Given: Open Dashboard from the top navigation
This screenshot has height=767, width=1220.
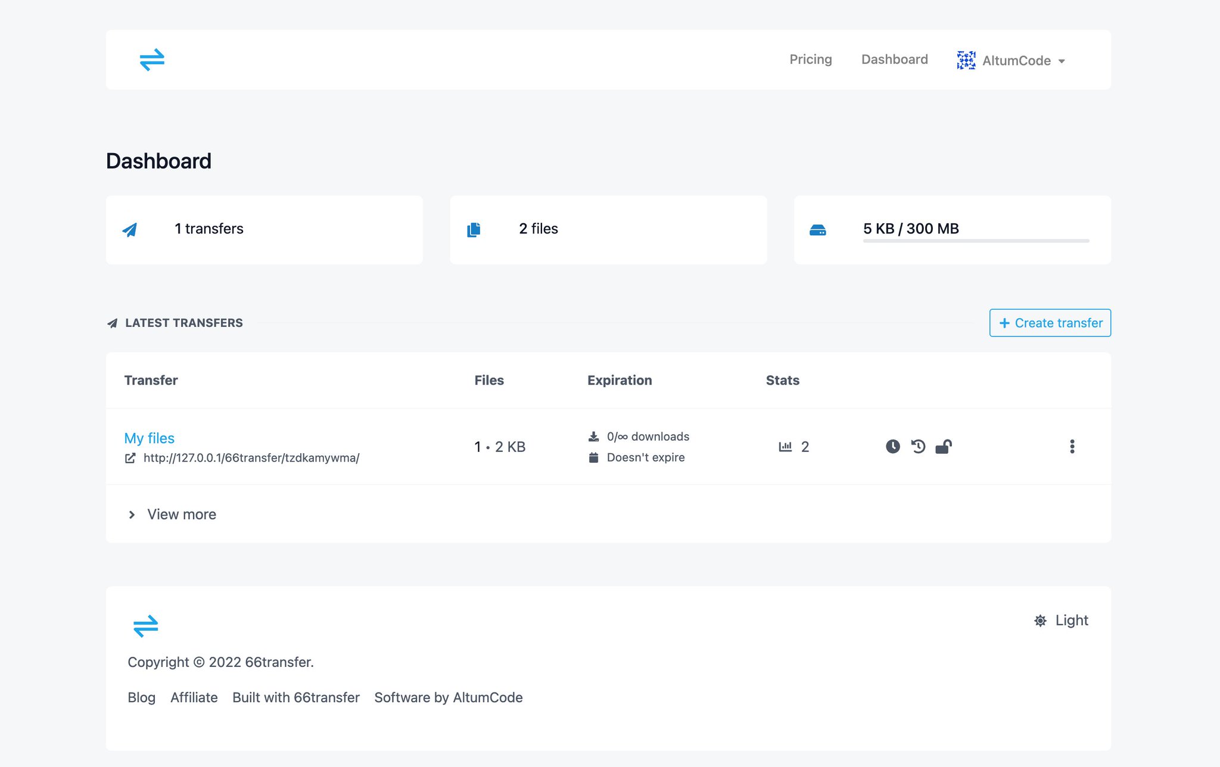Looking at the screenshot, I should coord(894,60).
